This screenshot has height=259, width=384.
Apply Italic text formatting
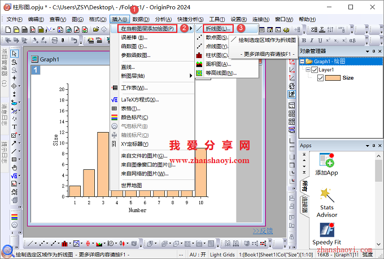coord(312,41)
